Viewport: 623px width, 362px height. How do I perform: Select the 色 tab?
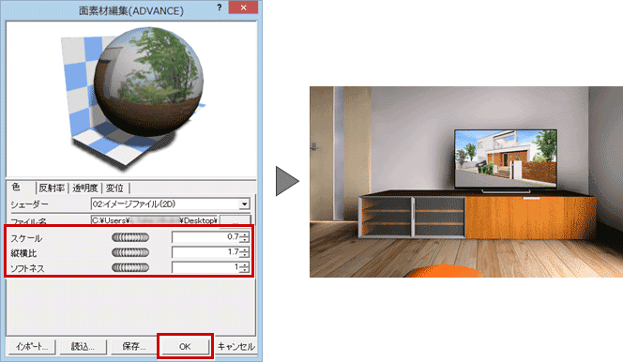coord(16,187)
